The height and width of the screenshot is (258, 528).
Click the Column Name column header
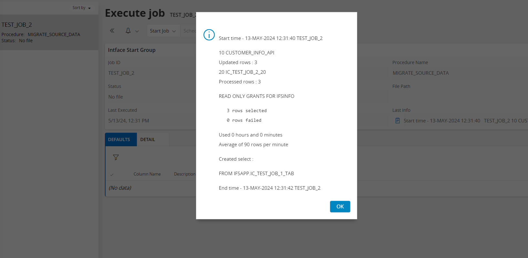147,174
